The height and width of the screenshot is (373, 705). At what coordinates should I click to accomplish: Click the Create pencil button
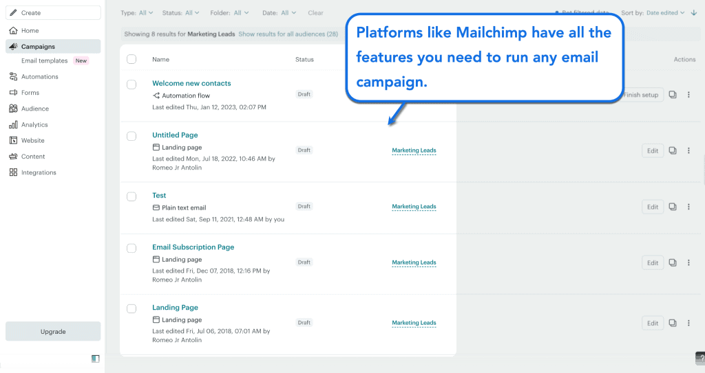pos(53,12)
